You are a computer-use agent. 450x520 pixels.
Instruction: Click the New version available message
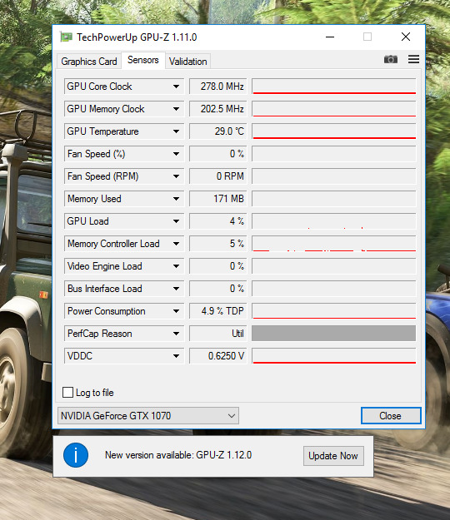pos(178,455)
